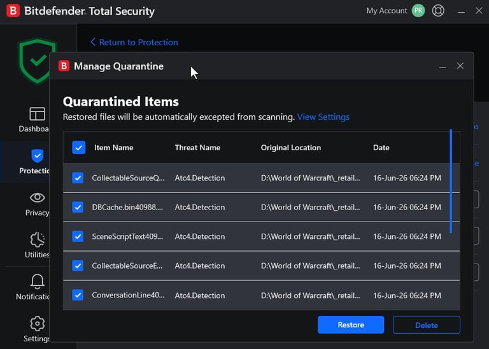Open the My Account avatar PR

point(418,11)
